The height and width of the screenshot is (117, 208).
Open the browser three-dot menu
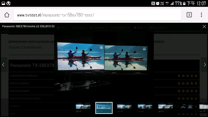(x=201, y=15)
